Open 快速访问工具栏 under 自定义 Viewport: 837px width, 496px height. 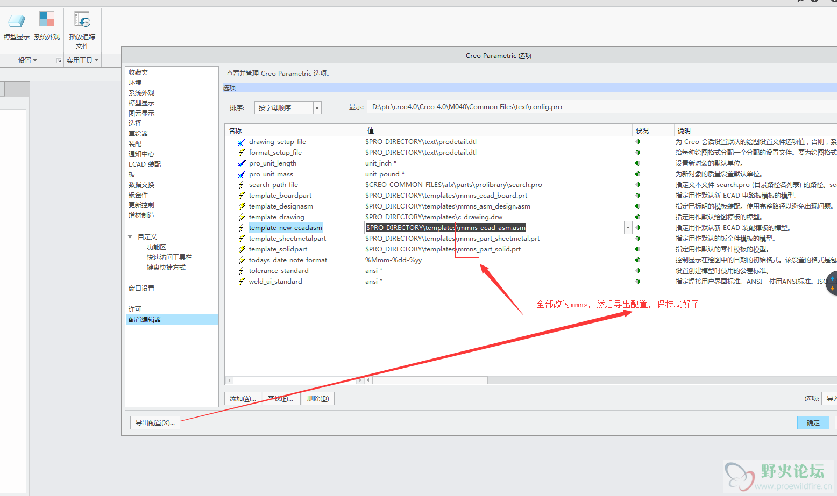[169, 257]
